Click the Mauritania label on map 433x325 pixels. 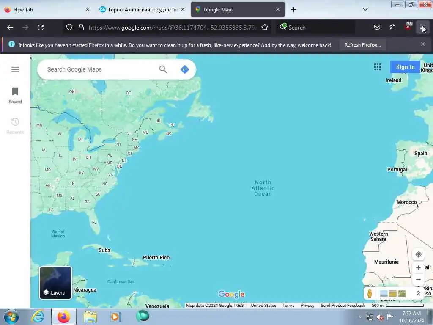pyautogui.click(x=386, y=262)
